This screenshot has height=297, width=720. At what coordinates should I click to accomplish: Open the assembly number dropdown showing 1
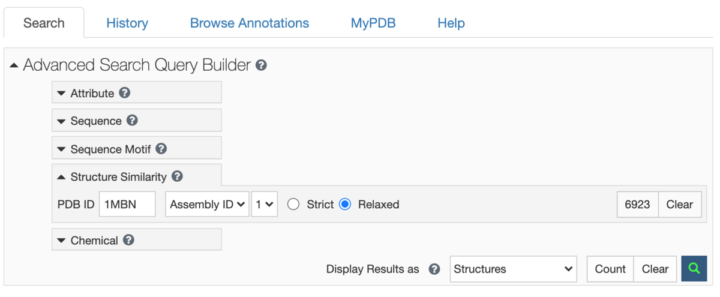point(264,205)
